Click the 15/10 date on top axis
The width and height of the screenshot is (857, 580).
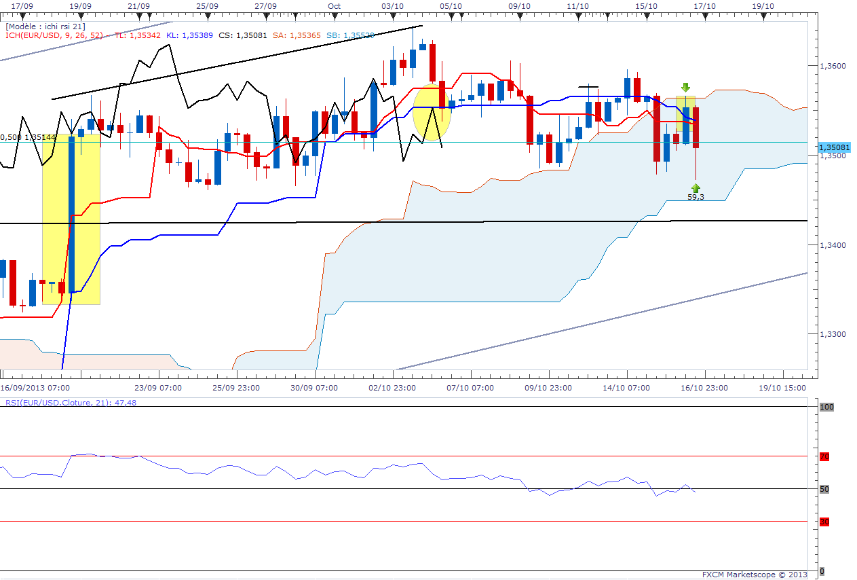click(646, 5)
